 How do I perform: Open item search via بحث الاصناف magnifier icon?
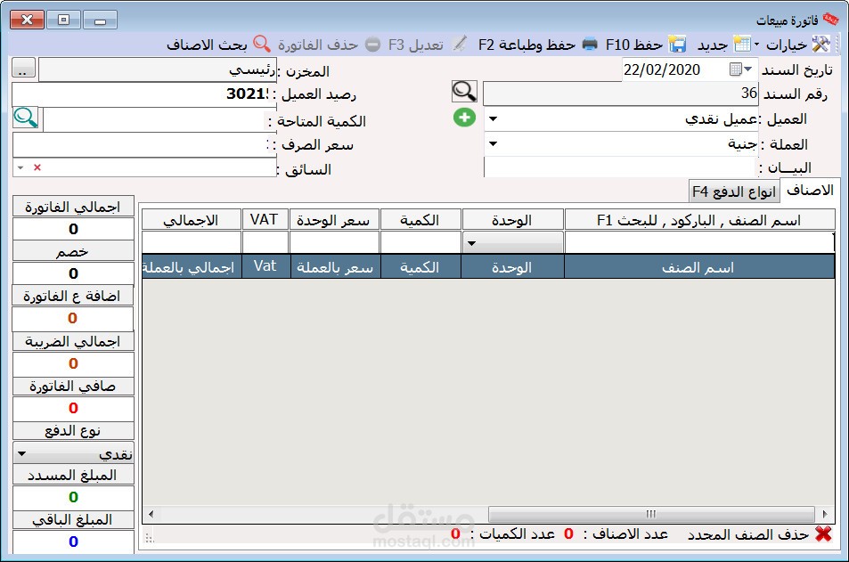(262, 42)
